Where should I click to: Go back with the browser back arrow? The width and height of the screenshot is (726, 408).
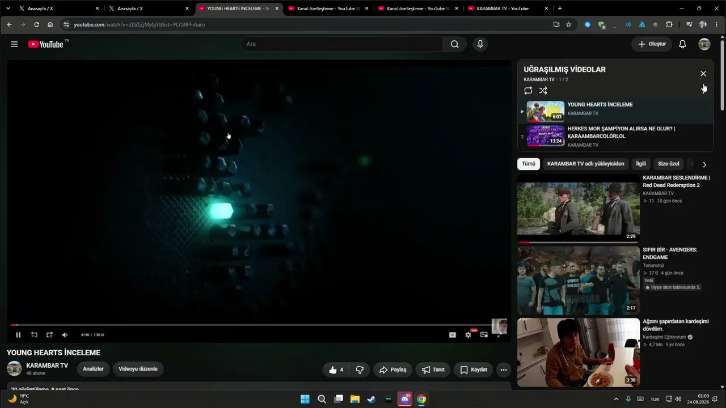[x=9, y=25]
